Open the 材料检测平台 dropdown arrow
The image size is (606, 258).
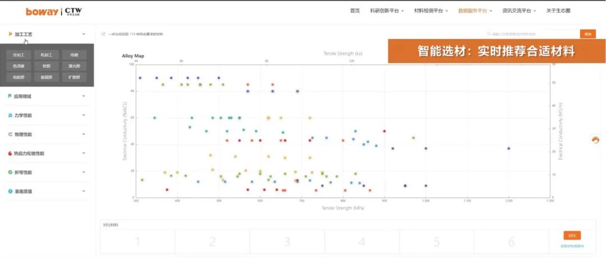click(x=447, y=11)
